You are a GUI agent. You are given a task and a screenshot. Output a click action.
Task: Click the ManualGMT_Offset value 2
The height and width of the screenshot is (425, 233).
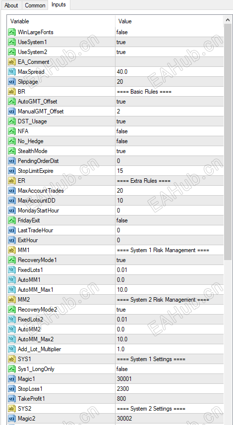pos(118,111)
